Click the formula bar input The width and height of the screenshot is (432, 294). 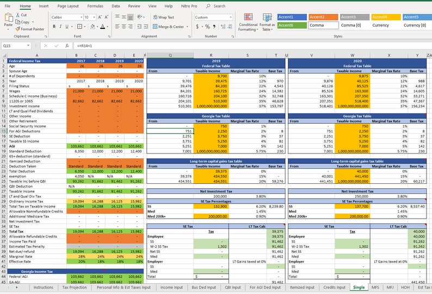252,46
